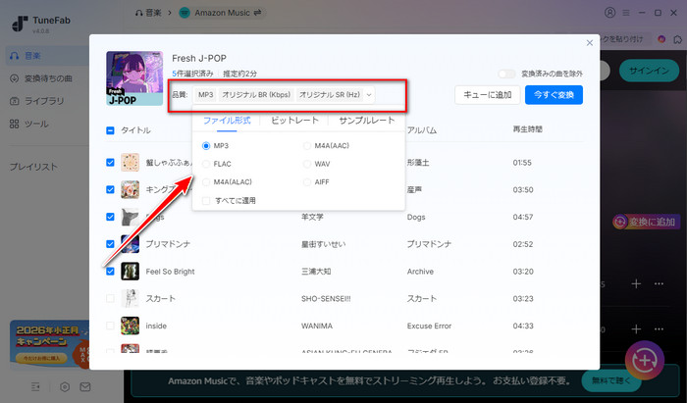
Task: Select the M4A(ALAC) format
Action: [x=206, y=182]
